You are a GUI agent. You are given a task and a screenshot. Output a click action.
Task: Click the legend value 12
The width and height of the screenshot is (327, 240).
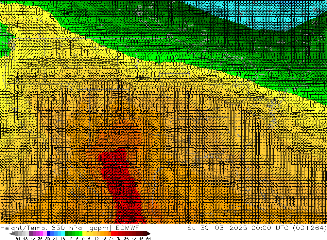(x=96, y=239)
